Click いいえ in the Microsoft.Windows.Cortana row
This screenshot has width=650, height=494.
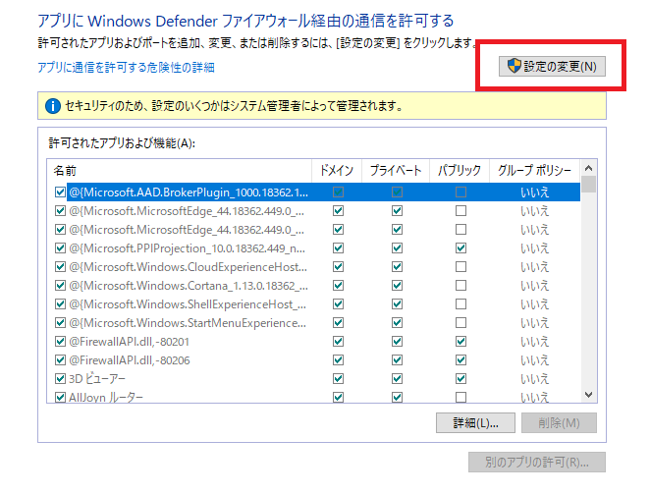click(534, 286)
